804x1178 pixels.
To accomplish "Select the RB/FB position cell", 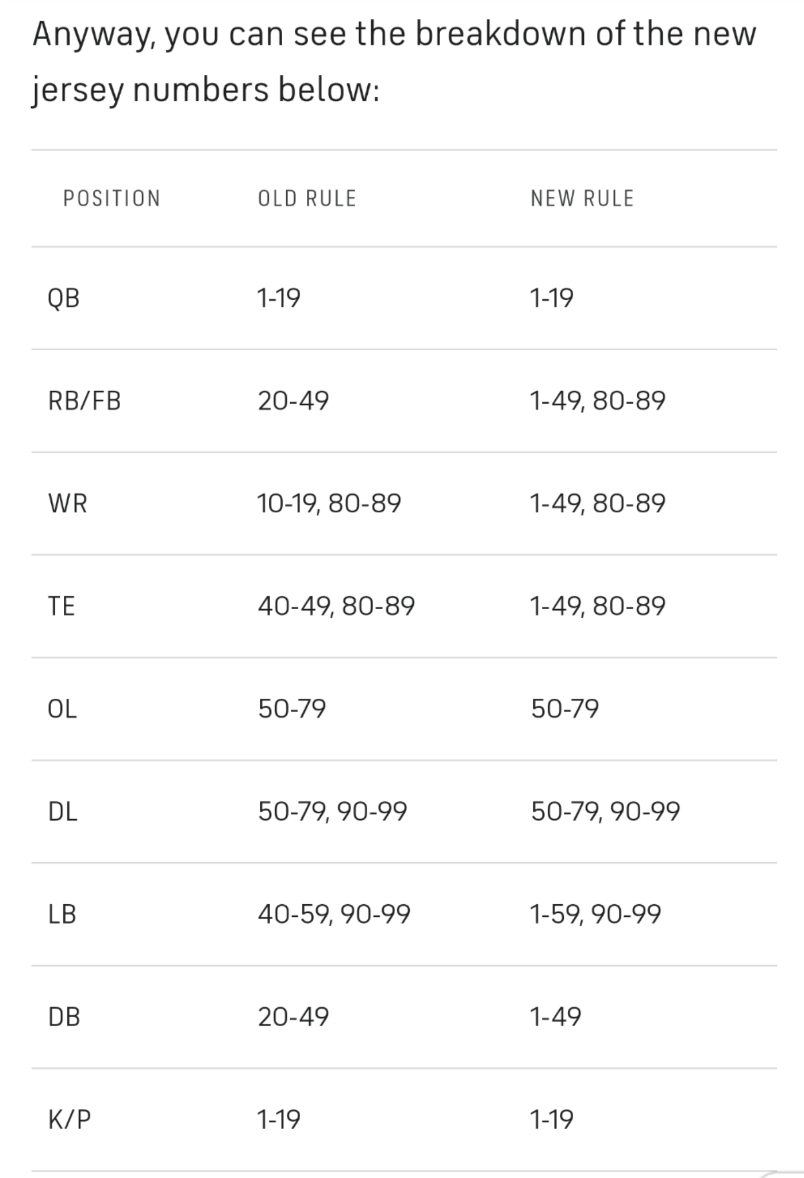I will click(84, 401).
